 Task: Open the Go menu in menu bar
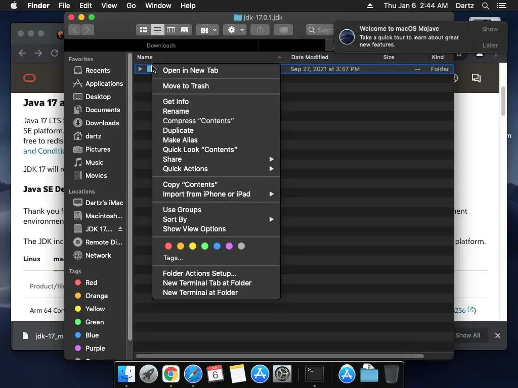click(x=131, y=6)
